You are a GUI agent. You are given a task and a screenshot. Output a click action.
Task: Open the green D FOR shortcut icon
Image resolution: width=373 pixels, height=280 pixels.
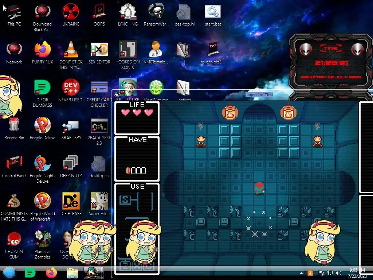click(x=42, y=93)
